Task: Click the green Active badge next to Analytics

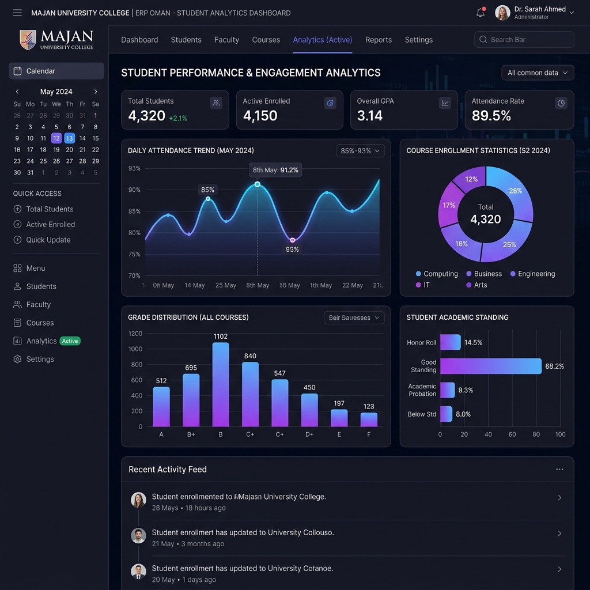Action: pyautogui.click(x=70, y=341)
